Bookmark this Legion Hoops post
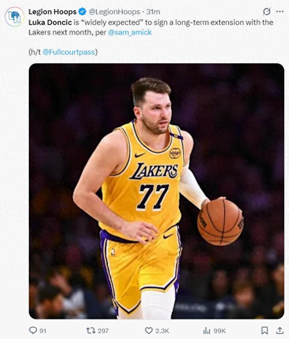The width and height of the screenshot is (289, 339). click(264, 330)
